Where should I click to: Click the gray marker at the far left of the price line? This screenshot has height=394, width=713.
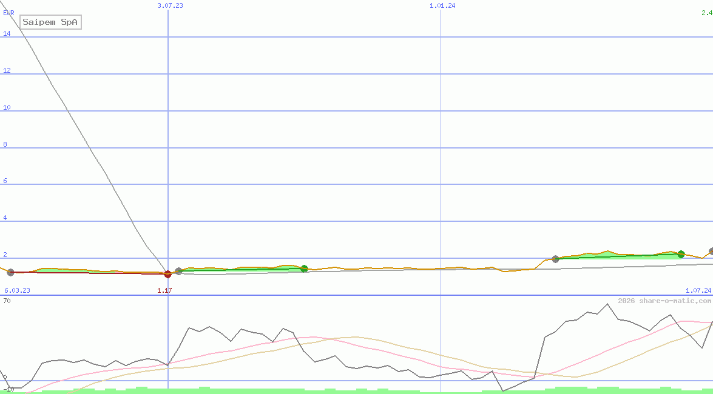[x=10, y=272]
